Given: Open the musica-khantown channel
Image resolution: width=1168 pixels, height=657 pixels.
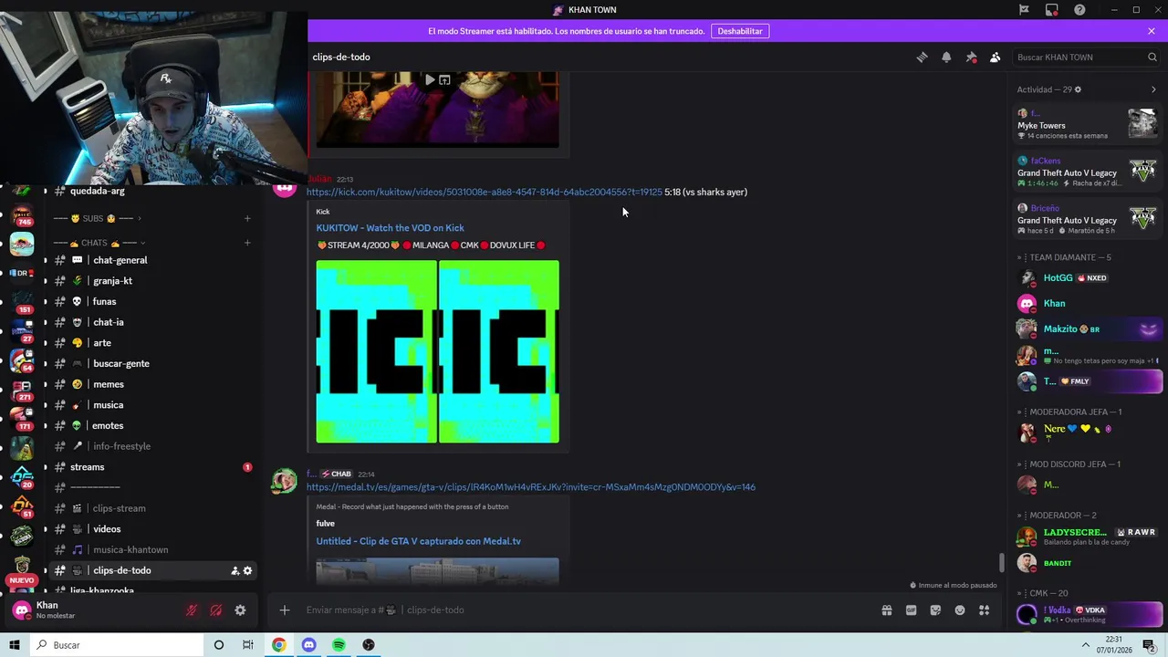Looking at the screenshot, I should (x=153, y=549).
